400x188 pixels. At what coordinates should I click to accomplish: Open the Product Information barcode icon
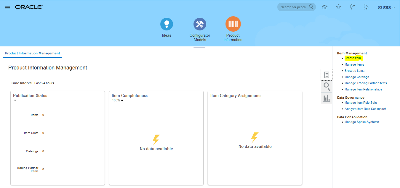click(233, 24)
